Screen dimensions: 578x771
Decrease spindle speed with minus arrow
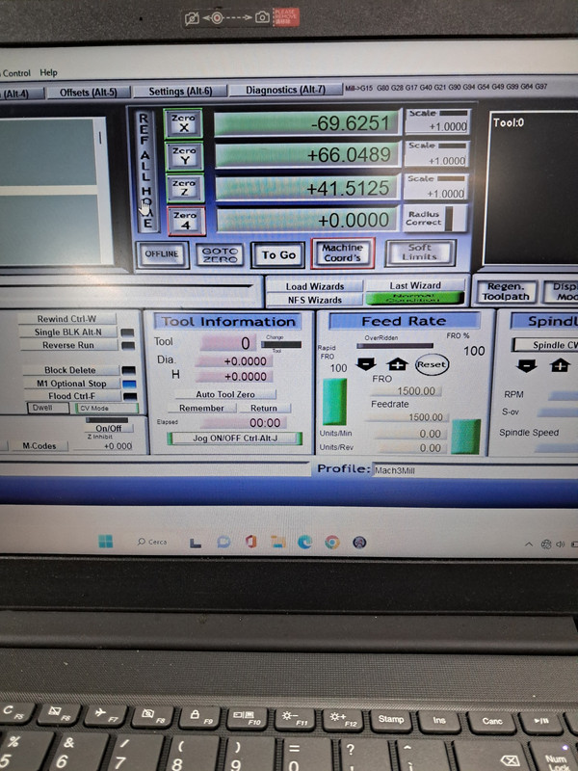coord(526,365)
